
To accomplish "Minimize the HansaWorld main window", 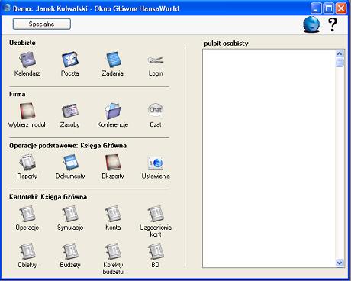I will click(x=316, y=8).
